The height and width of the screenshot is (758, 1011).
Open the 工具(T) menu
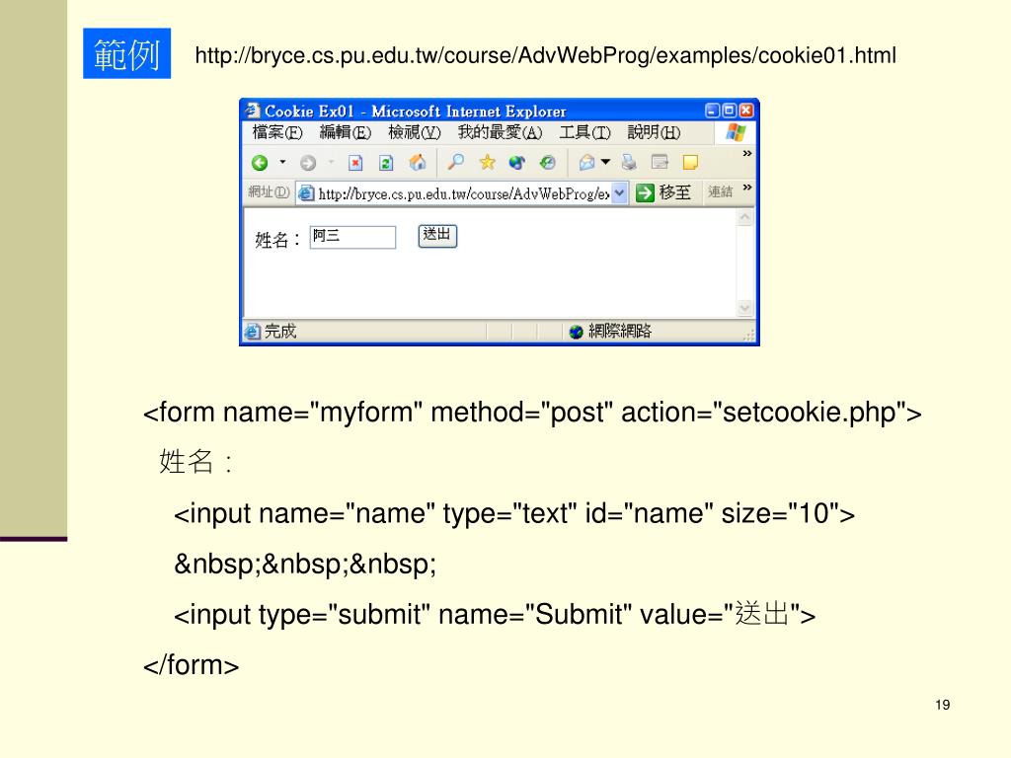[x=584, y=132]
